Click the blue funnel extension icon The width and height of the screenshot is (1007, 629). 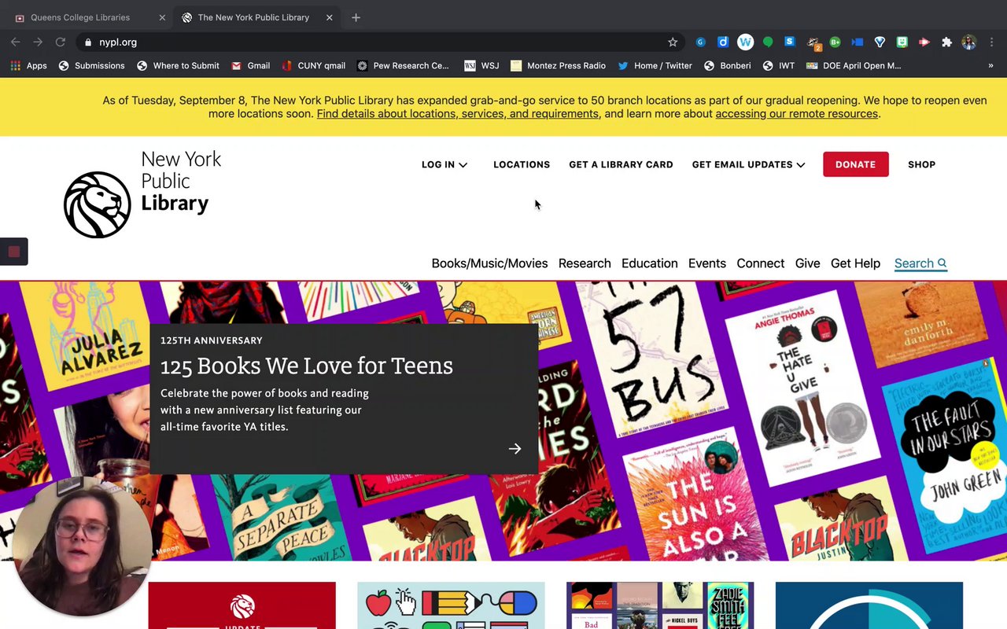[880, 42]
